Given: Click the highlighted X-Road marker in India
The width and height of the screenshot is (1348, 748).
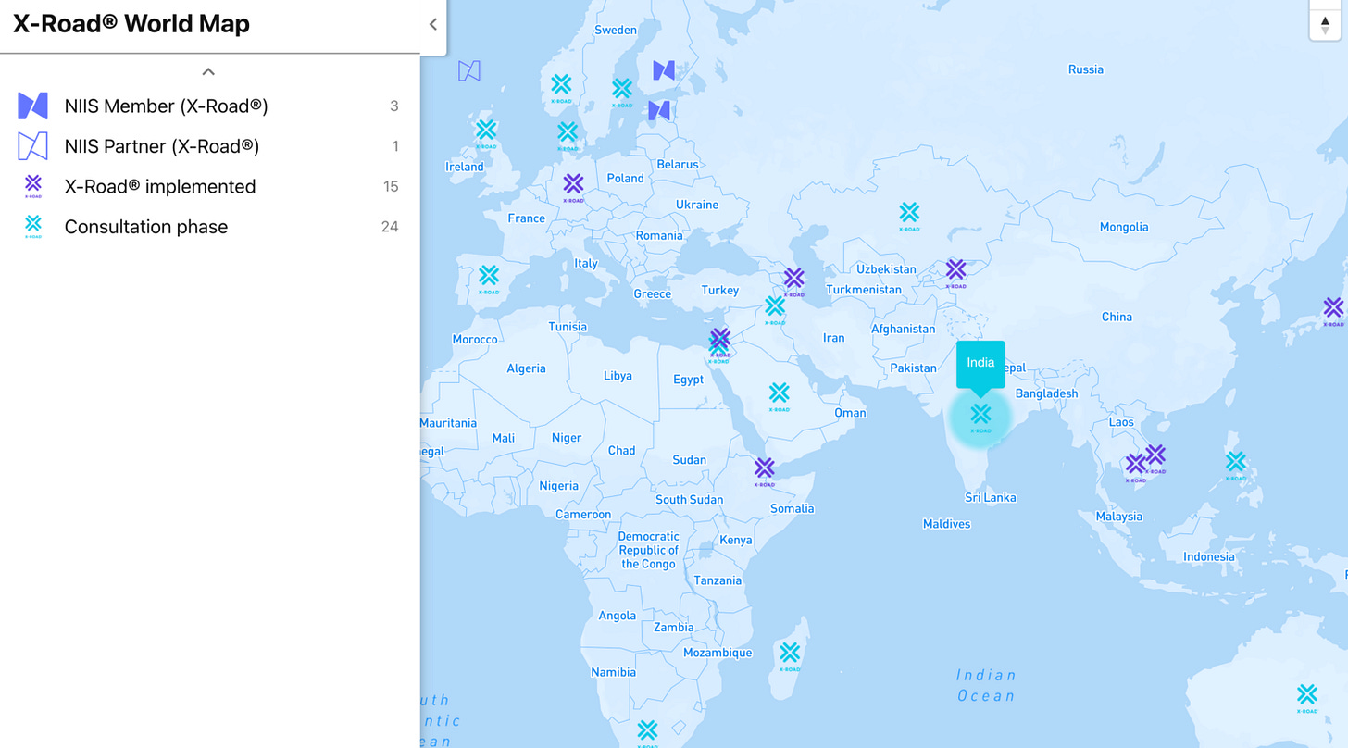Looking at the screenshot, I should [980, 417].
